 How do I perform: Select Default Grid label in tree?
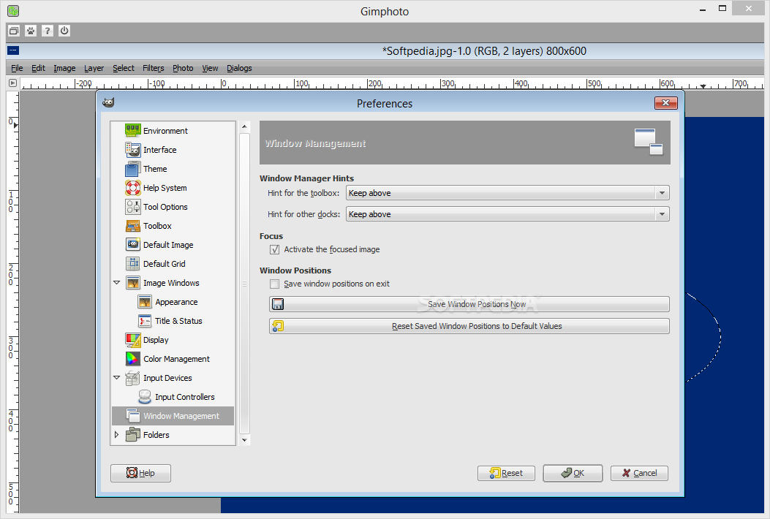pyautogui.click(x=165, y=264)
